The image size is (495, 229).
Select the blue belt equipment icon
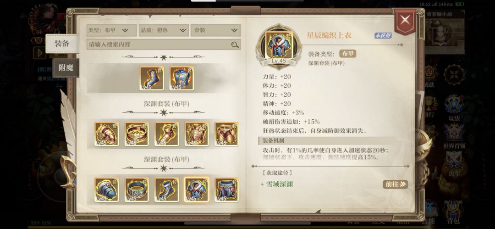[x=137, y=190]
